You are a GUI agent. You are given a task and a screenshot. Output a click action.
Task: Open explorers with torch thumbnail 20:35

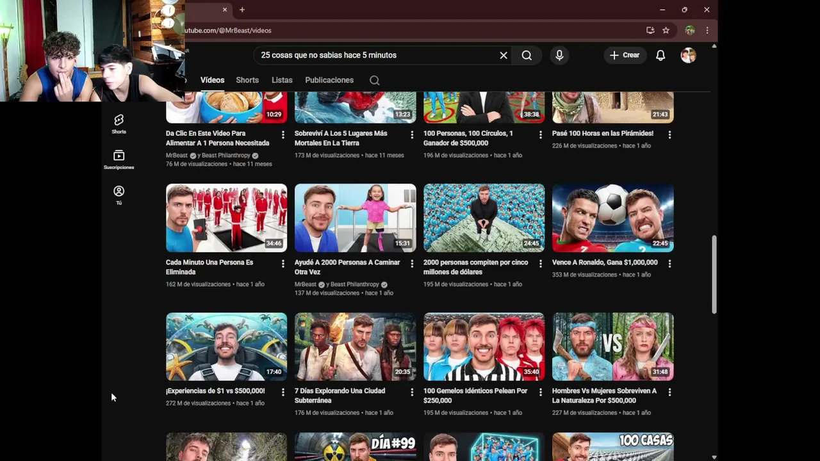click(x=356, y=347)
